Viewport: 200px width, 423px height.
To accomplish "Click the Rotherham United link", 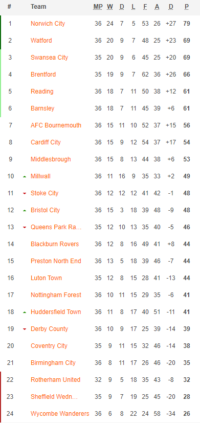I will tap(56, 379).
